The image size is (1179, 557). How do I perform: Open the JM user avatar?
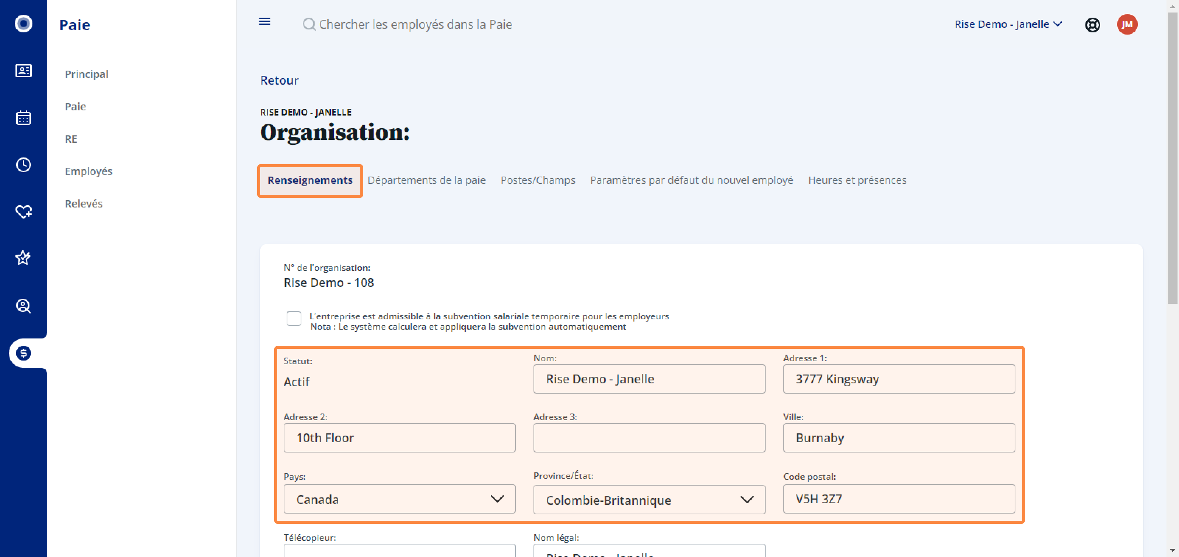click(x=1127, y=25)
